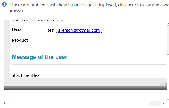
Task: Click vertical scrollbar track above the thumb
Action: pos(168,40)
